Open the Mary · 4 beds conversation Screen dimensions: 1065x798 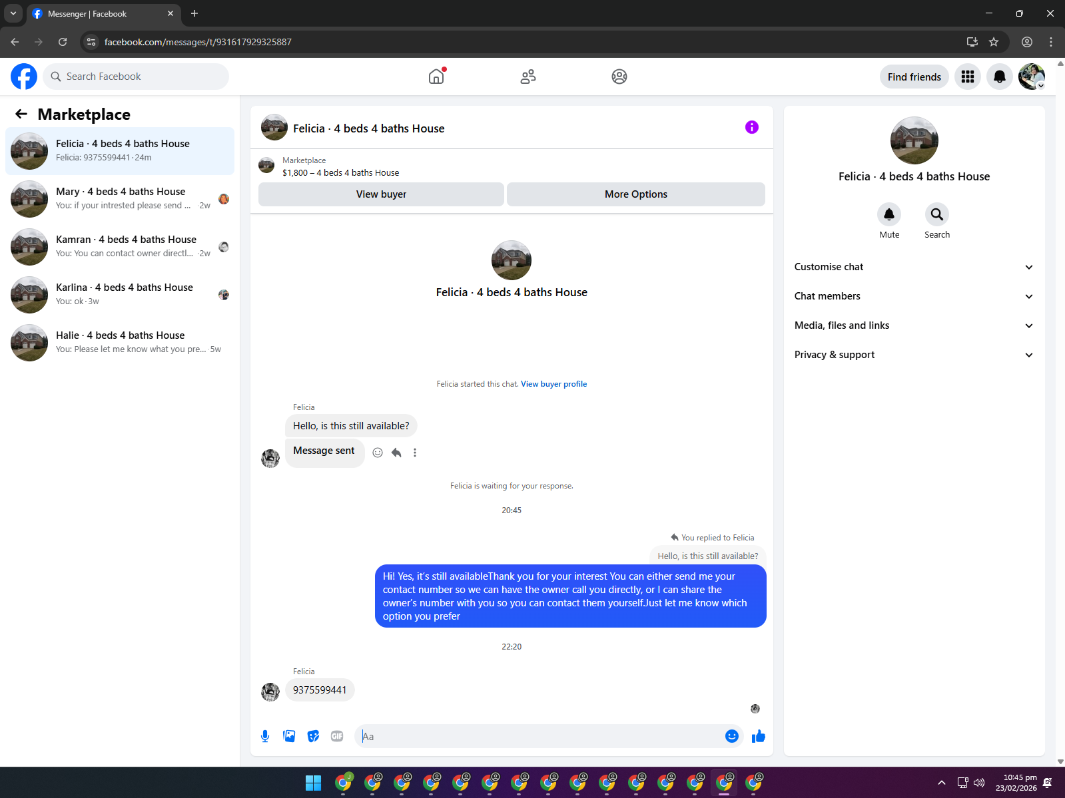(x=120, y=199)
